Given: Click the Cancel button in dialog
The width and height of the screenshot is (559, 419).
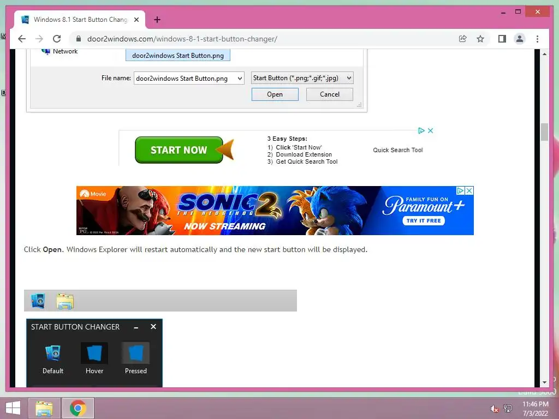Looking at the screenshot, I should 330,94.
